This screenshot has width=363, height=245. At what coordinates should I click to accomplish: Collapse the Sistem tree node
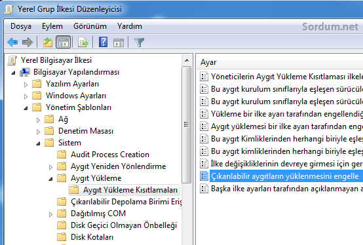[39, 143]
